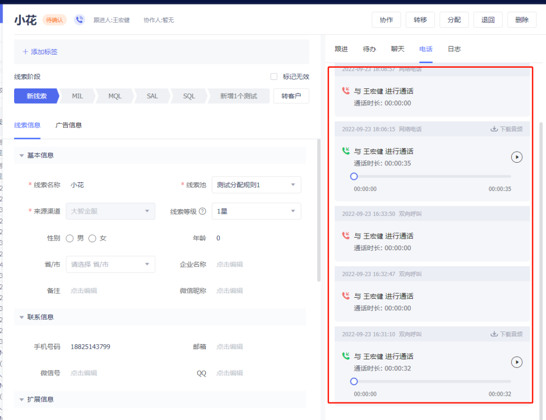Select the 女 gender radio button
546x420 pixels.
93,239
